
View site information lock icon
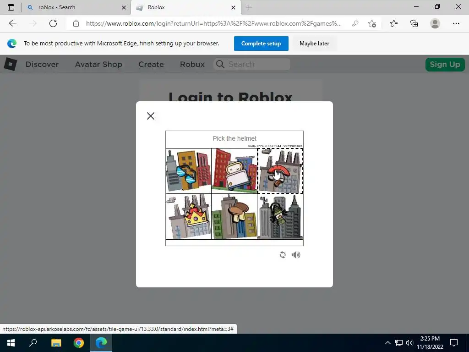click(76, 23)
